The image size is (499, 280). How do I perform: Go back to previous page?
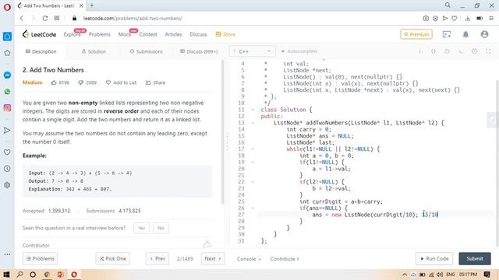point(22,19)
